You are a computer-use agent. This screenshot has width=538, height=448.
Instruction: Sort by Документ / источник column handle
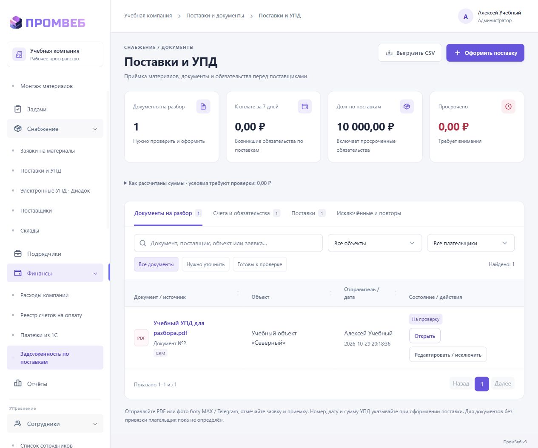[x=238, y=293]
